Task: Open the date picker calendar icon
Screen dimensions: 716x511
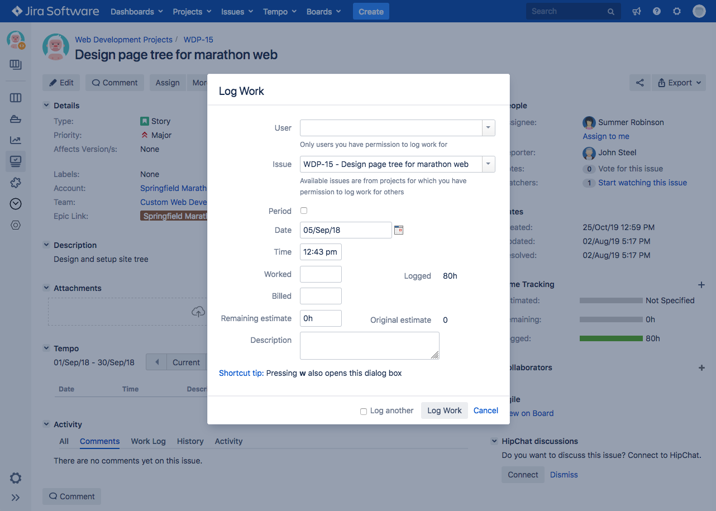Action: [x=399, y=230]
